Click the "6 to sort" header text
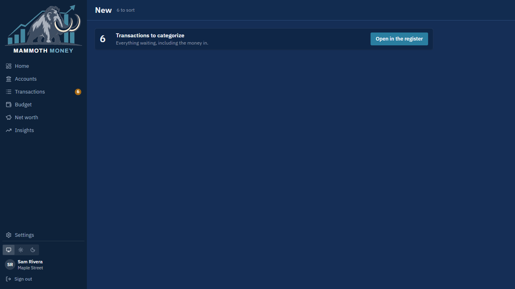This screenshot has height=289, width=515. pyautogui.click(x=126, y=10)
